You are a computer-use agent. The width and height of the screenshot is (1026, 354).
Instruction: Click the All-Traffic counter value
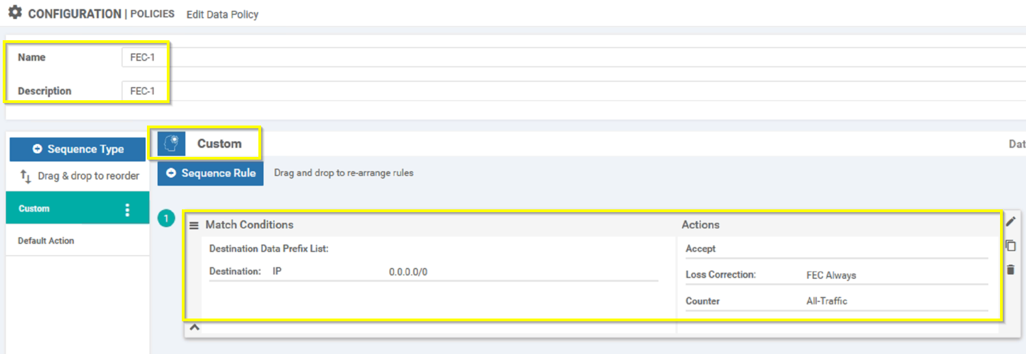click(x=827, y=301)
